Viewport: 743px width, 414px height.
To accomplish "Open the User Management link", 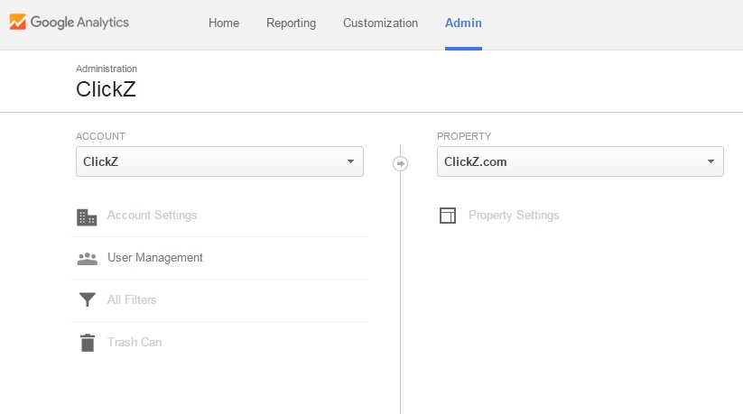I will pyautogui.click(x=155, y=258).
